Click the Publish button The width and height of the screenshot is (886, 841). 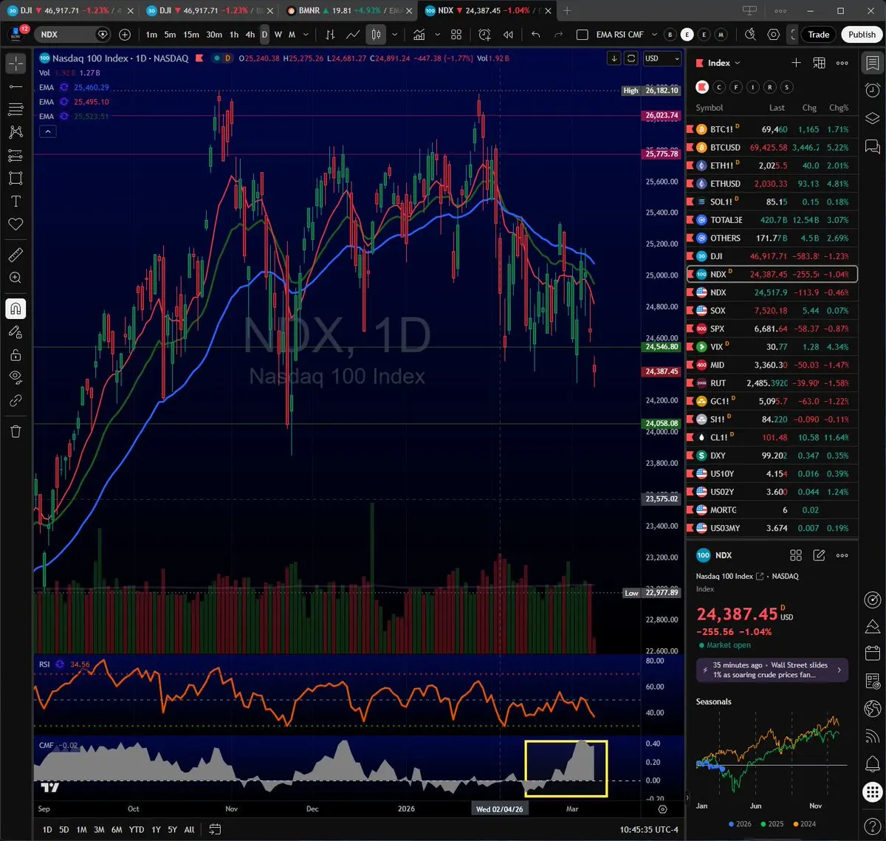(861, 35)
